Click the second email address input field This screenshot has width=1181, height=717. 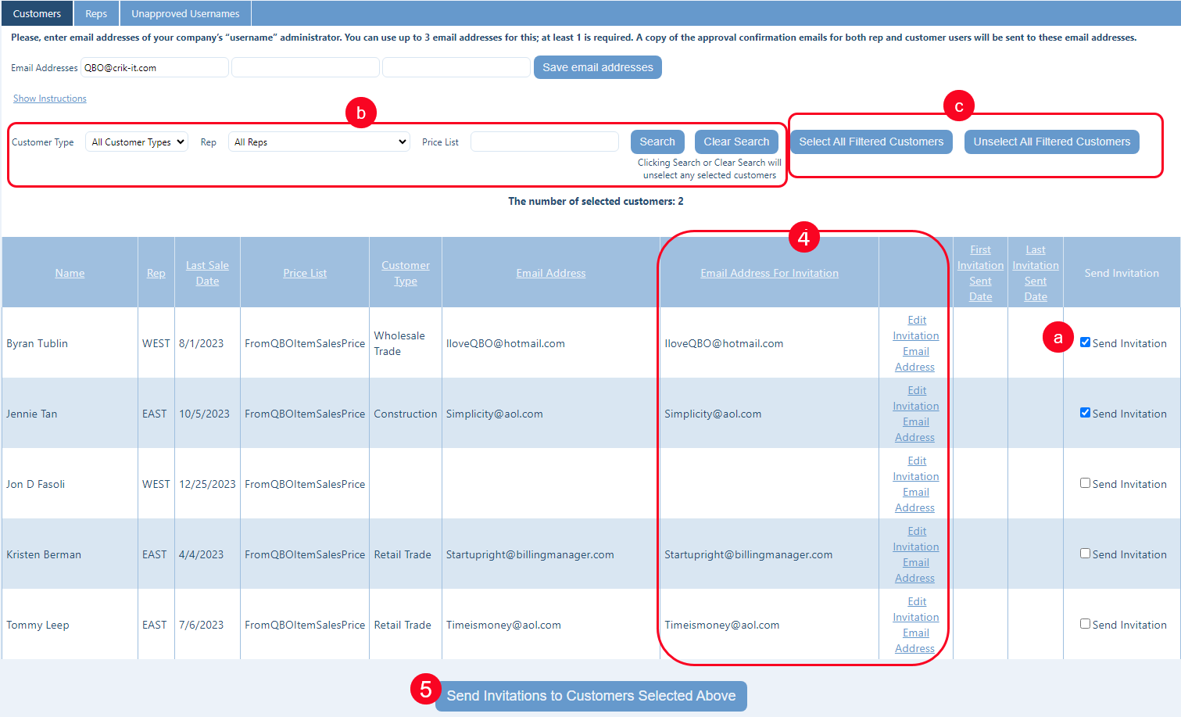click(305, 68)
